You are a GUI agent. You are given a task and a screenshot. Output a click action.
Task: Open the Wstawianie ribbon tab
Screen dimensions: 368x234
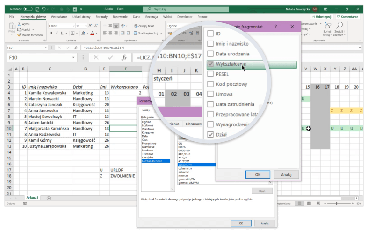click(58, 17)
